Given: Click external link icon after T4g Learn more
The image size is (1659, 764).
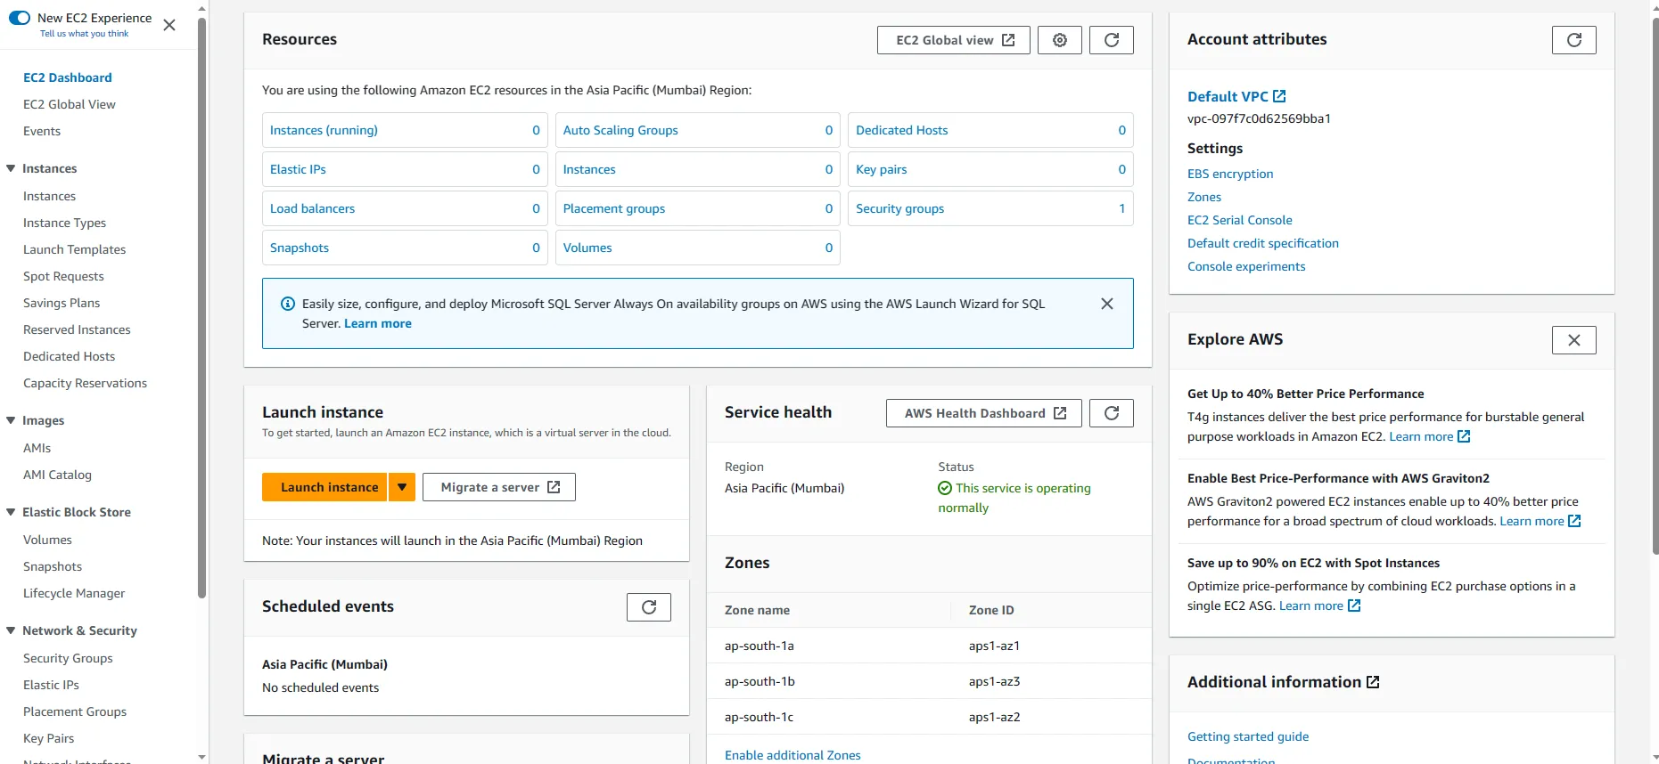Looking at the screenshot, I should tap(1464, 436).
